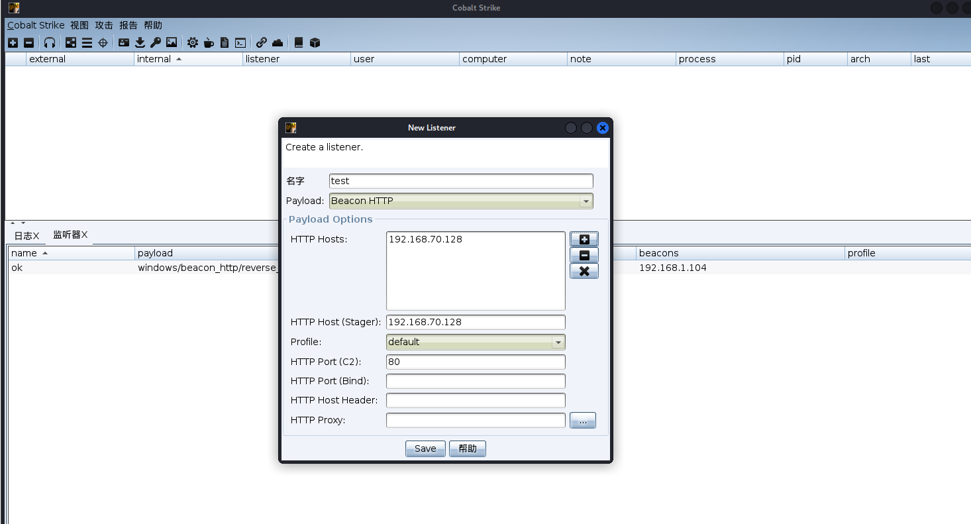Click the payload column header in listeners
Viewport: 971px width, 524px height.
click(207, 253)
